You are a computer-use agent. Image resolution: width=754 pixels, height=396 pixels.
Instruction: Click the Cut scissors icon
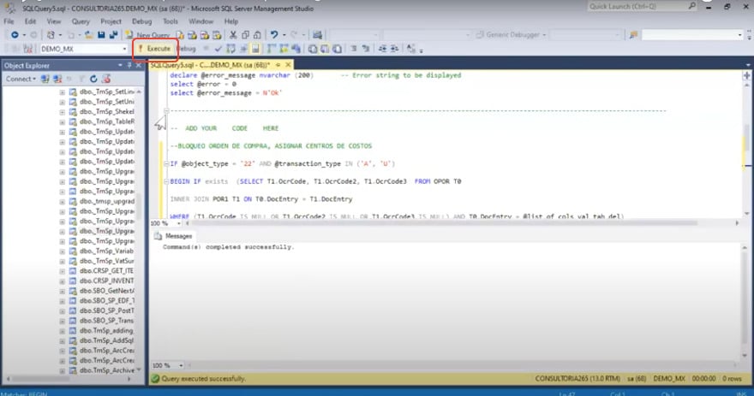click(x=233, y=35)
